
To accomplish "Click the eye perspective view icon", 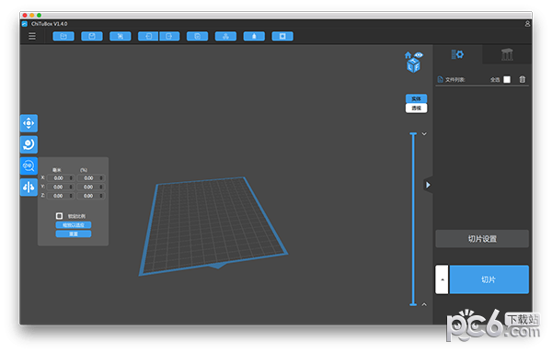I will 419,55.
